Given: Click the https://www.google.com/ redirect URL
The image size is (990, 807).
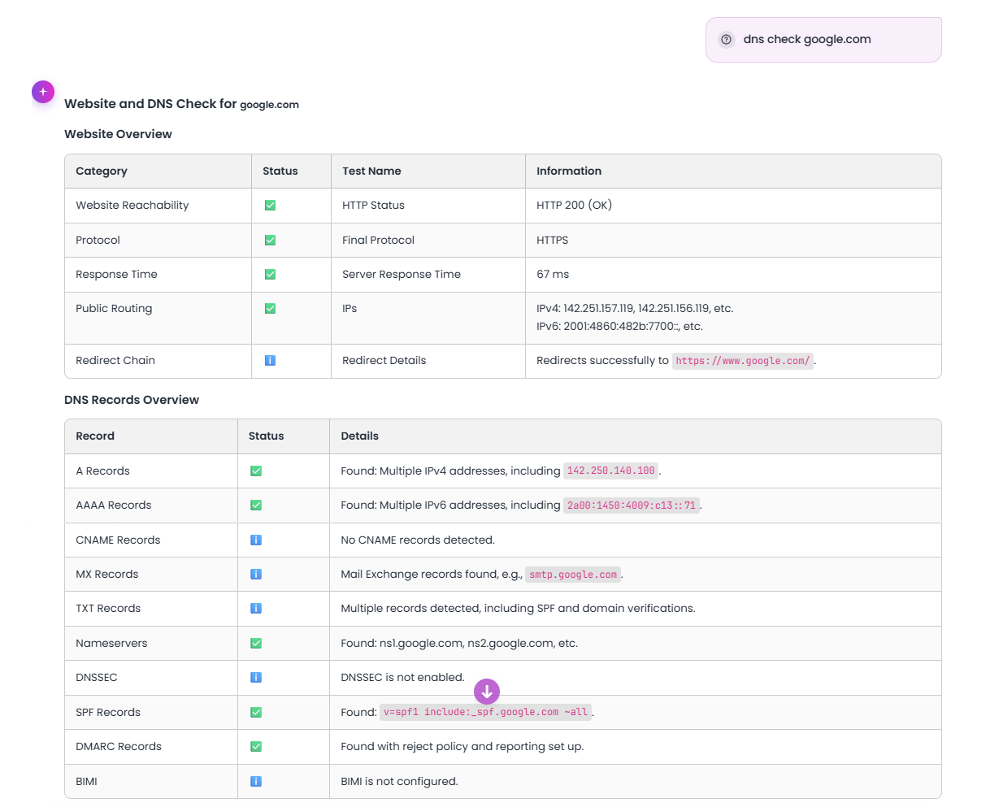Looking at the screenshot, I should [743, 361].
